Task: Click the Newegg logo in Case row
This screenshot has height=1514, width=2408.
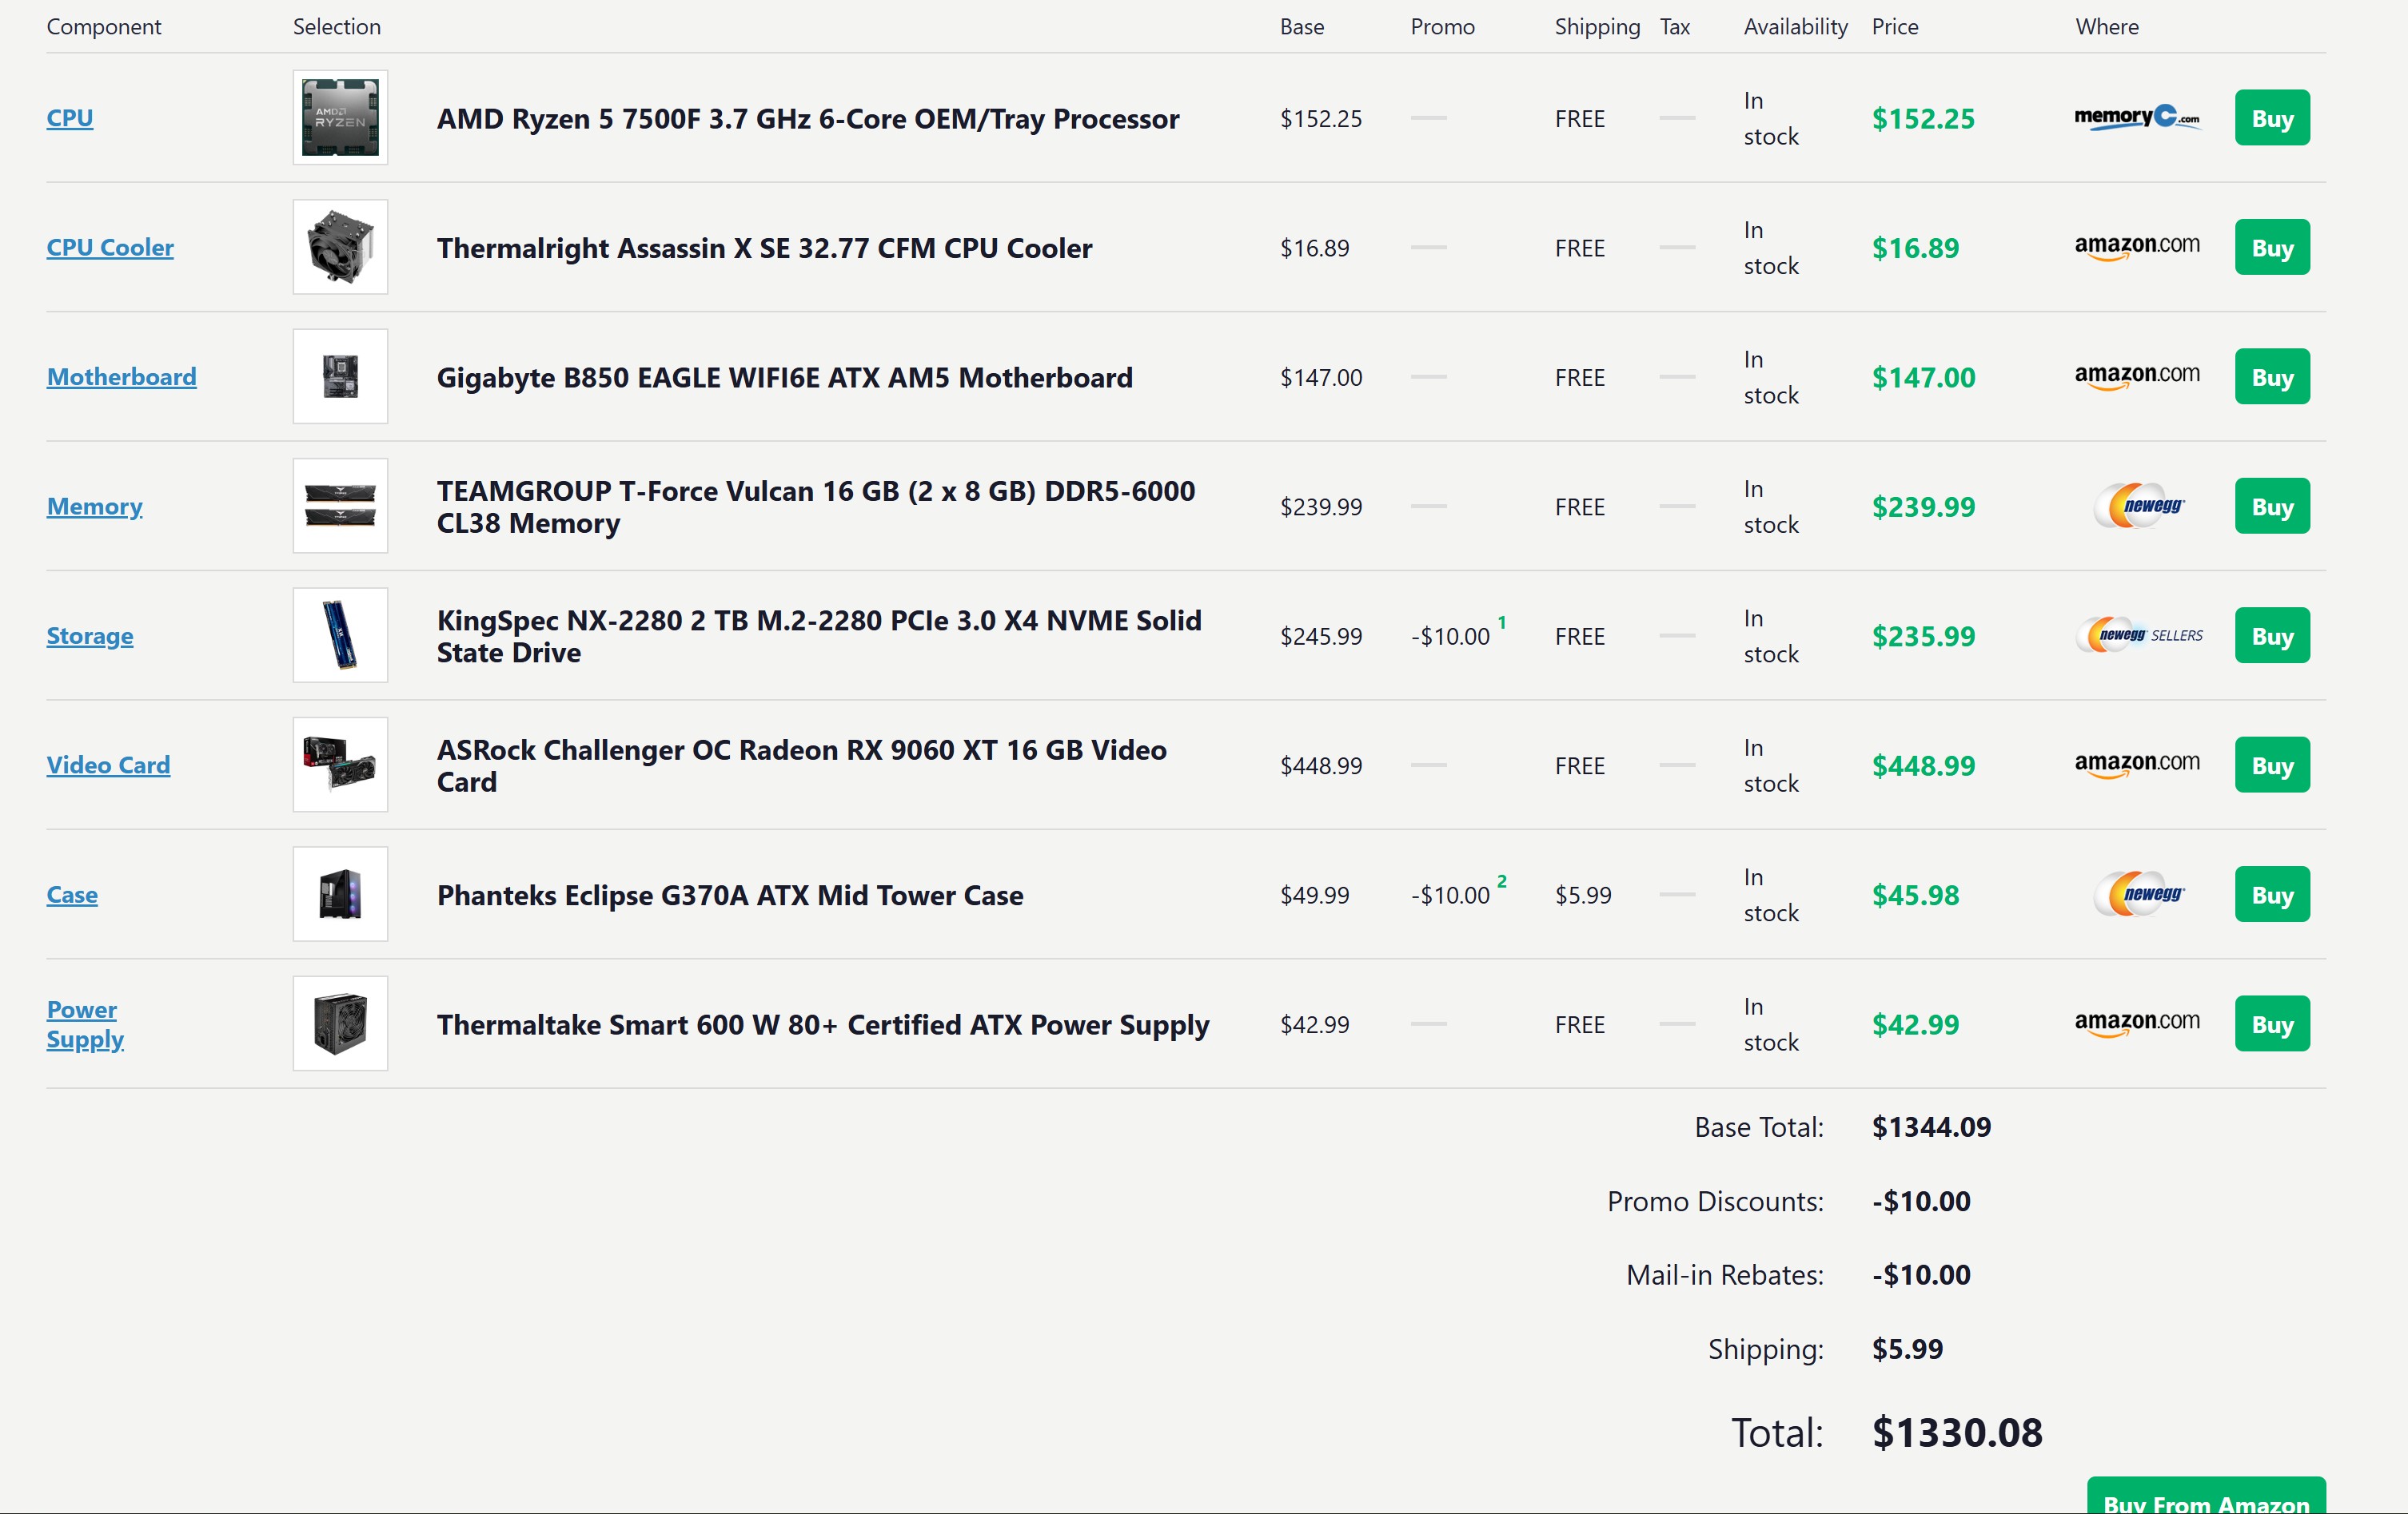Action: coord(2140,894)
